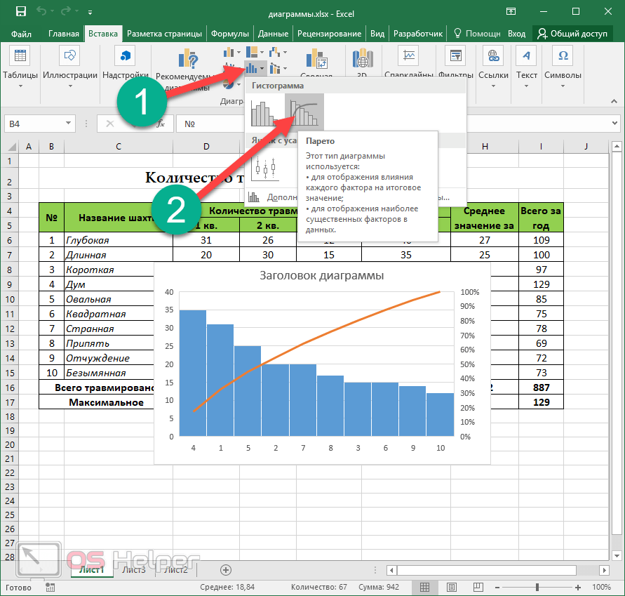Open the Лист3 sheet tab
Screen dimensions: 625x596
pyautogui.click(x=134, y=569)
